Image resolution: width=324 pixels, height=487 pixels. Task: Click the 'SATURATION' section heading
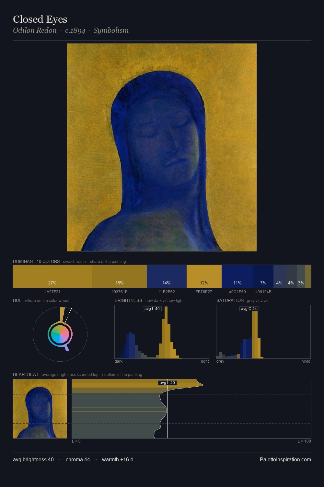230,300
